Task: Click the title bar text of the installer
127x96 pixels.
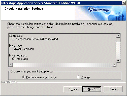Action: (40, 3)
